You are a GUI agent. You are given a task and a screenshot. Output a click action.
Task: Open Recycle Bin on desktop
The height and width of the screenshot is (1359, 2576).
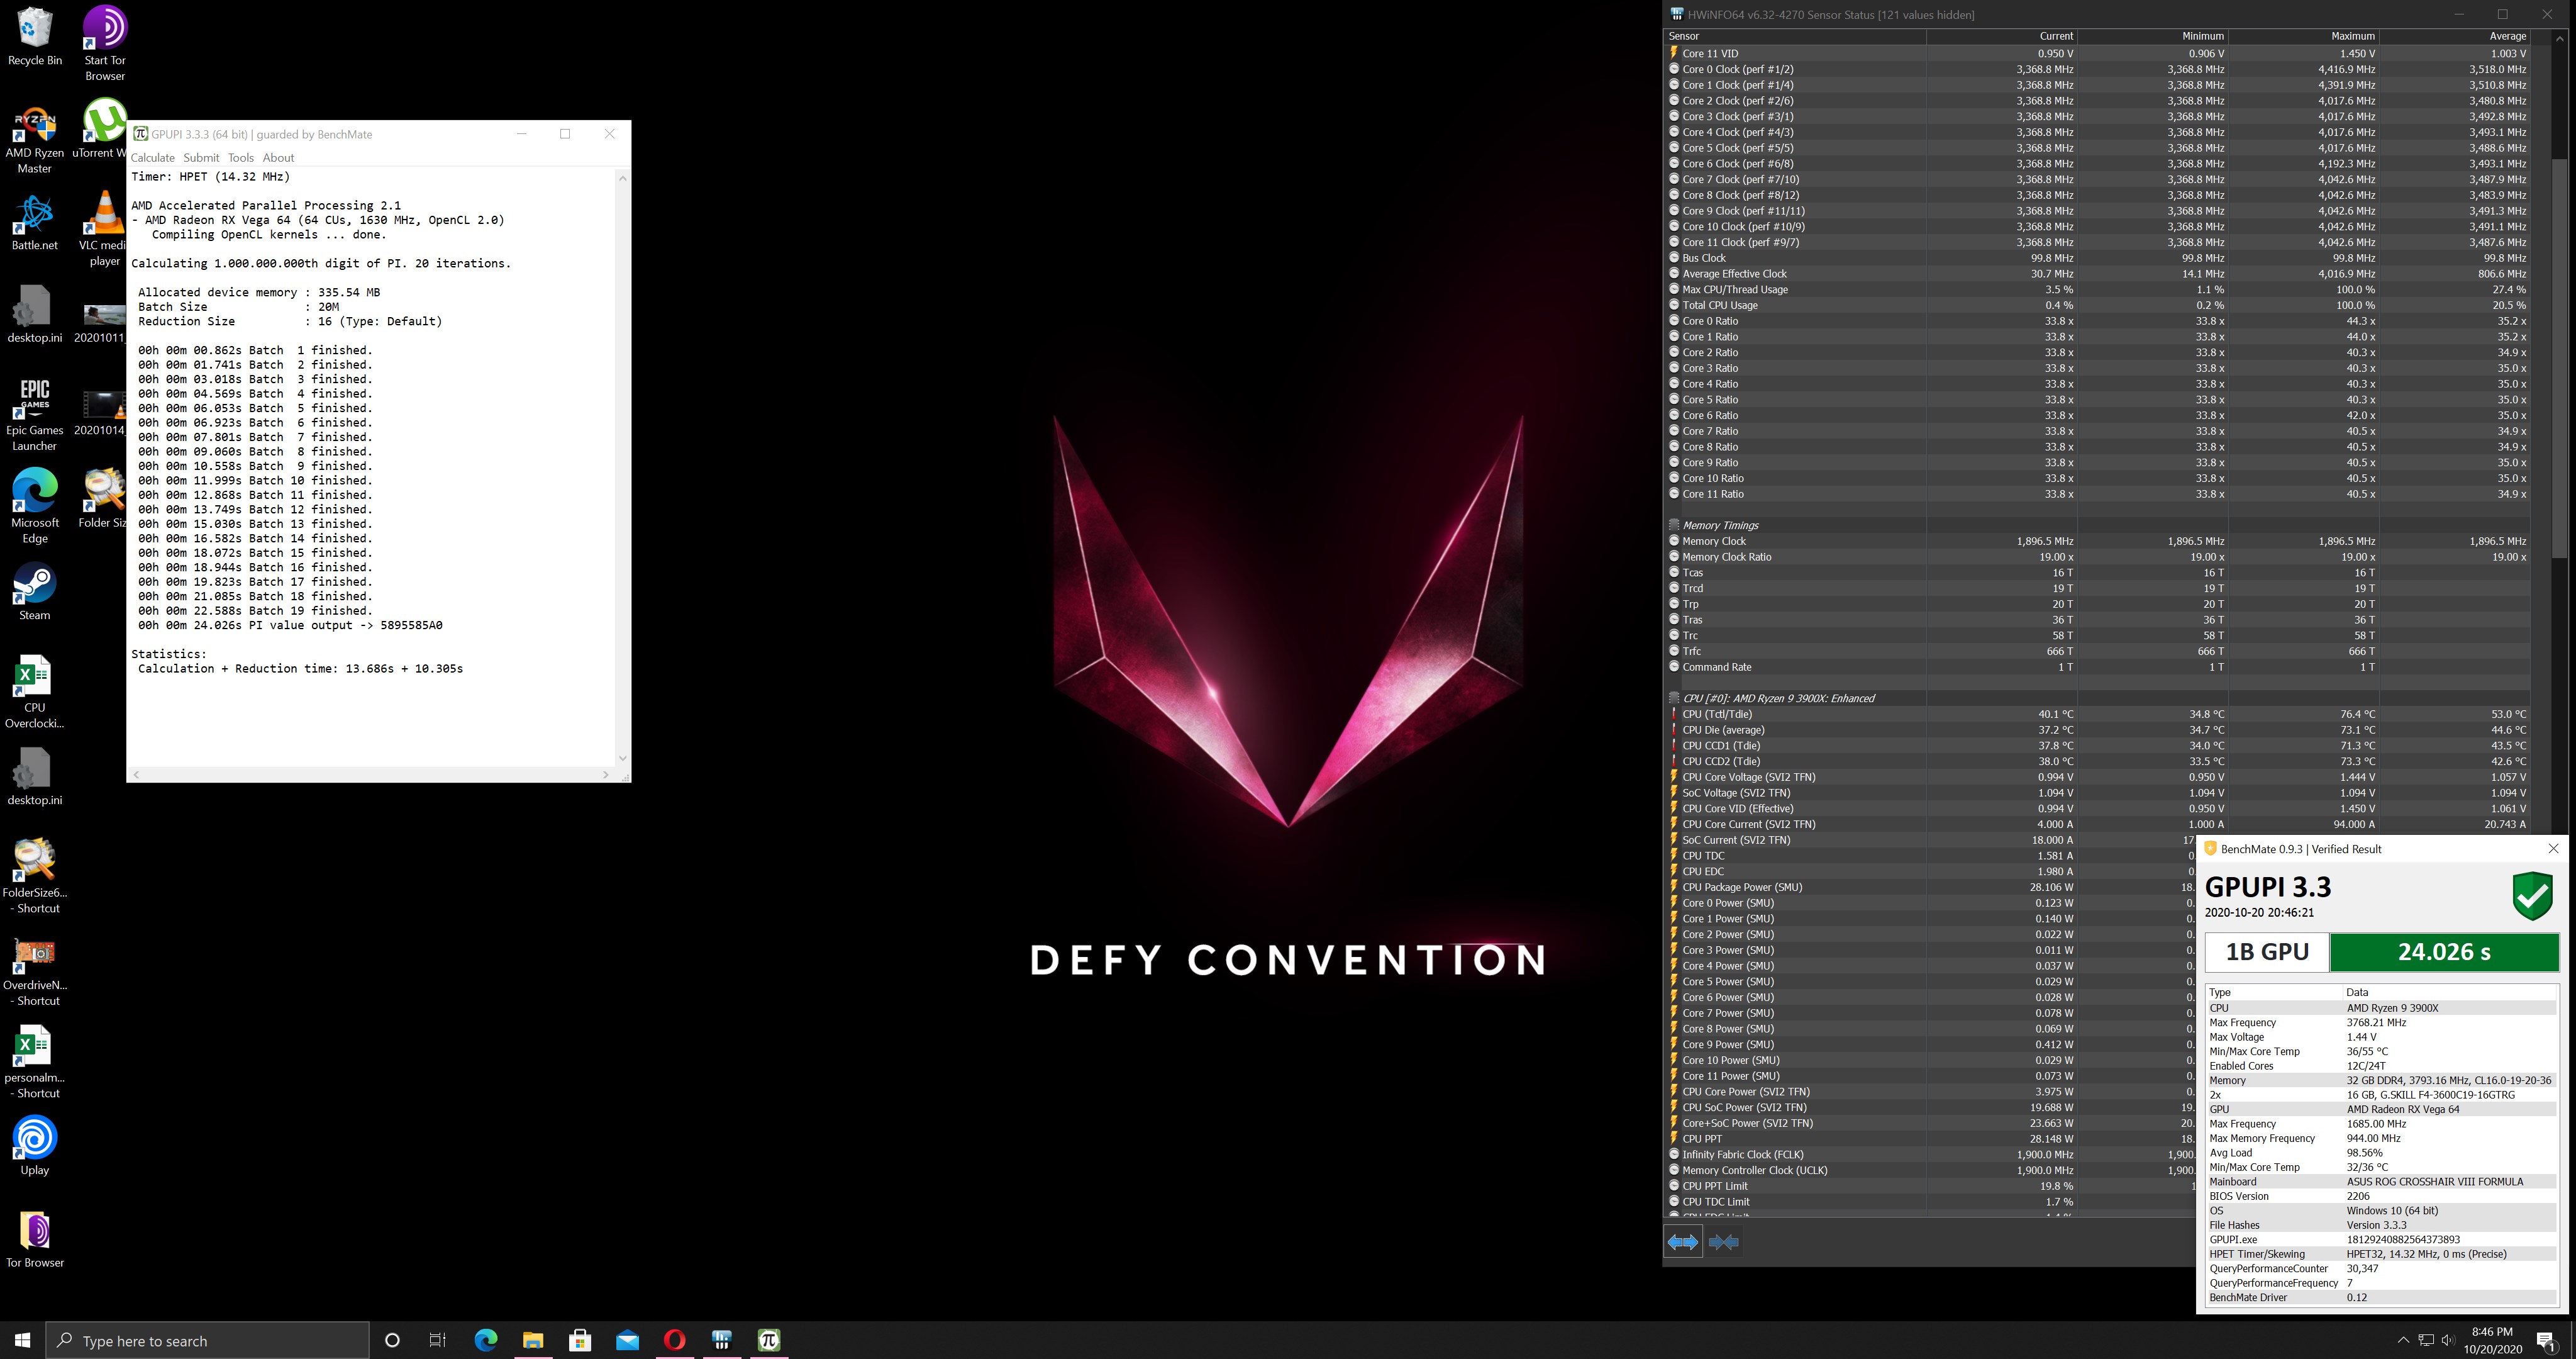(x=35, y=37)
